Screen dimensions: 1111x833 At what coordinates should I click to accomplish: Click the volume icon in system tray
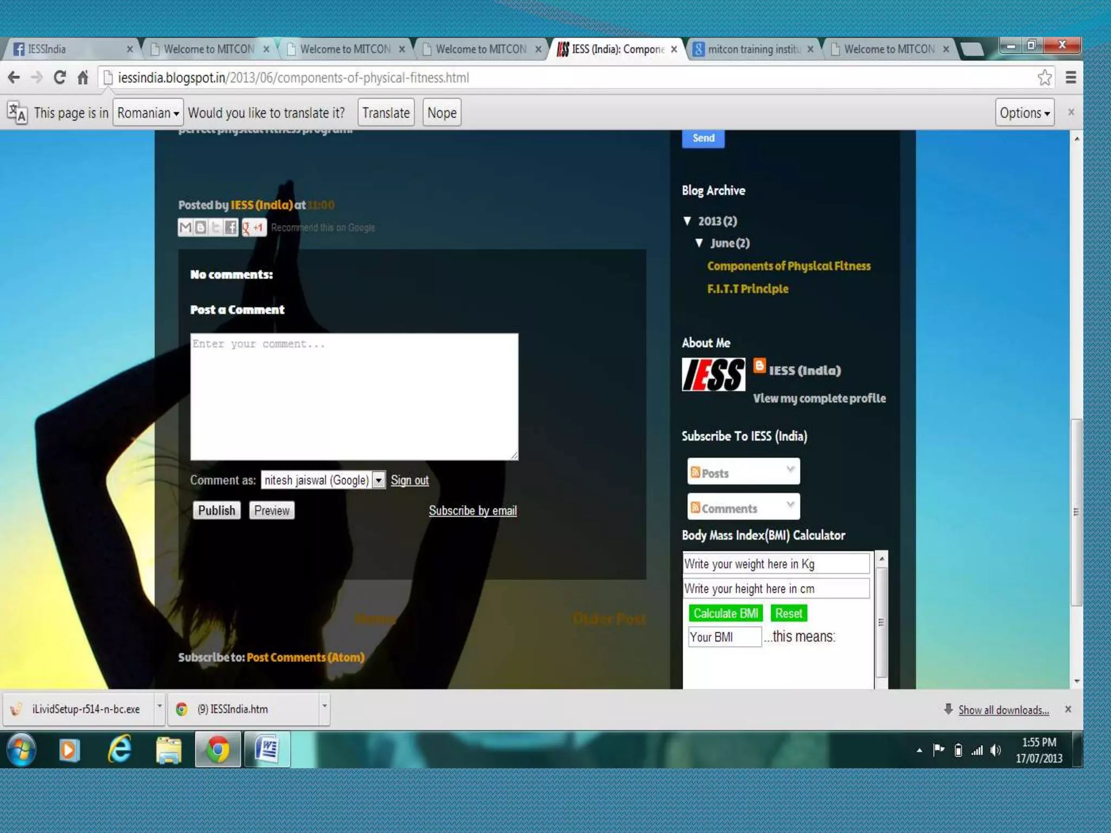(x=995, y=751)
